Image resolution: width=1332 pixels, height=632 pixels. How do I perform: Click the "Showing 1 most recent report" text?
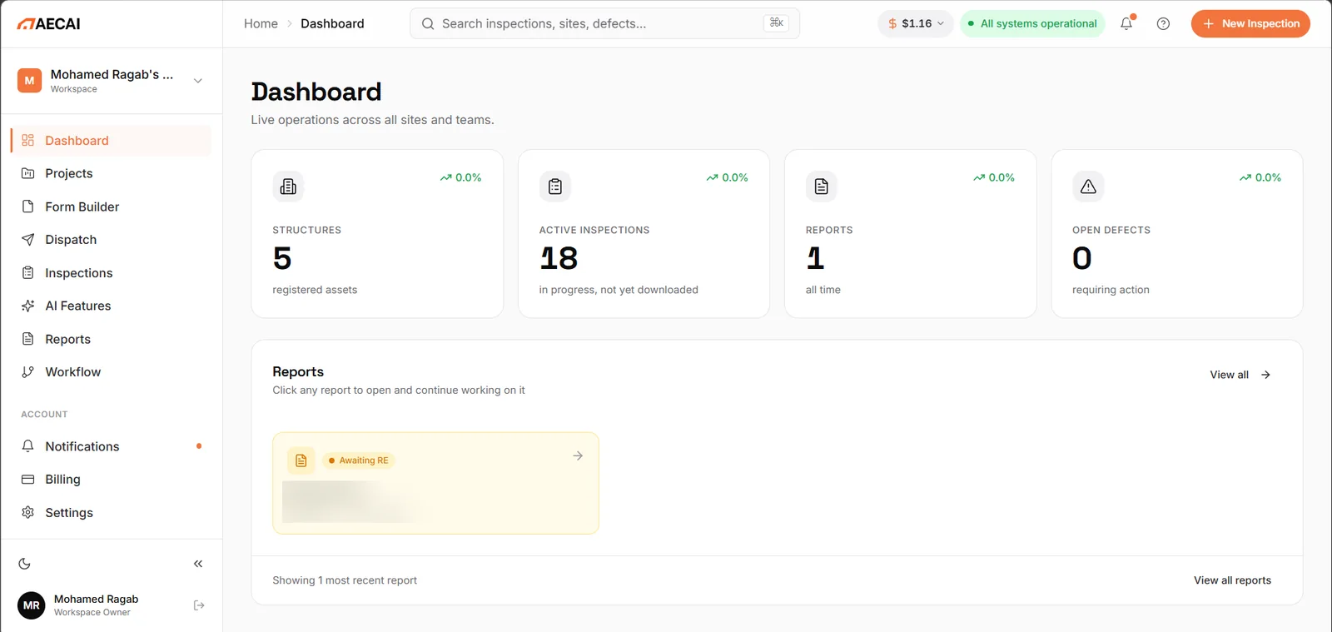(x=345, y=580)
